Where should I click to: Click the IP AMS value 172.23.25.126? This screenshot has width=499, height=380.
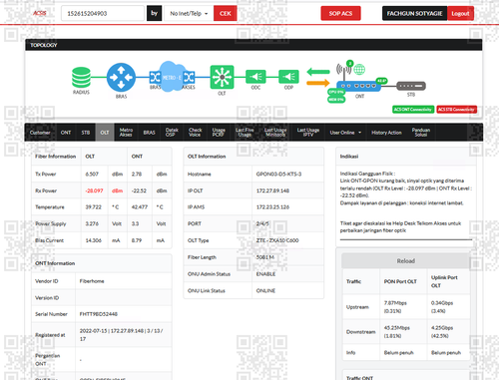pyautogui.click(x=272, y=206)
